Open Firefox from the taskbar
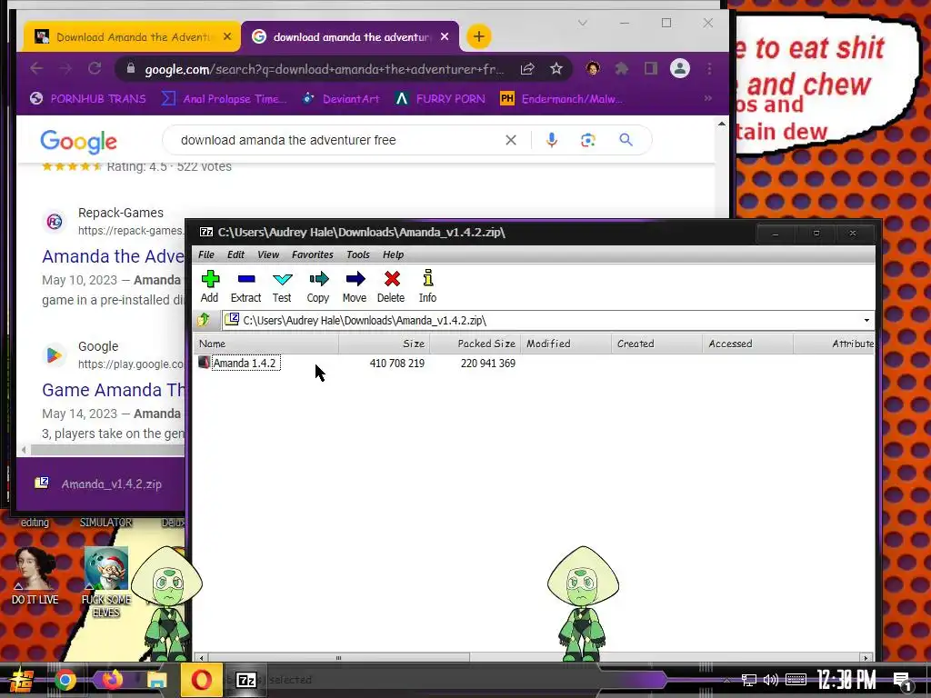This screenshot has height=698, width=931. pos(112,680)
